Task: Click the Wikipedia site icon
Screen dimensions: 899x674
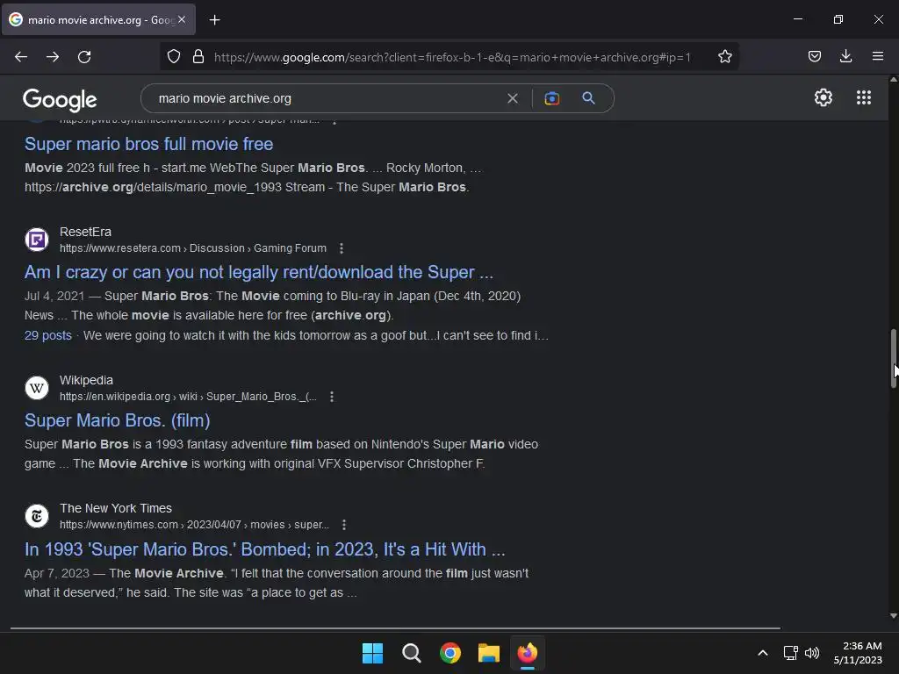Action: 37,388
